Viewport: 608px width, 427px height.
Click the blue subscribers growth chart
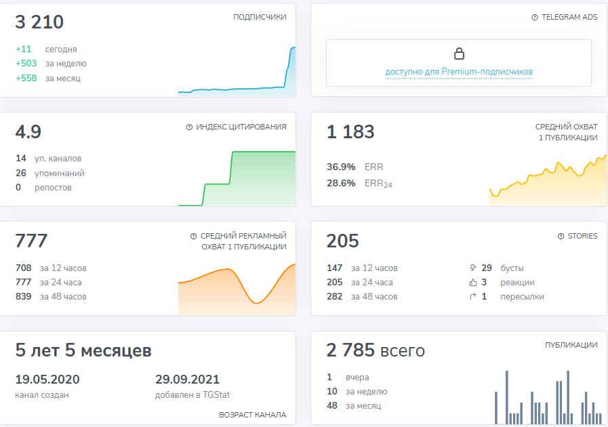tap(237, 78)
